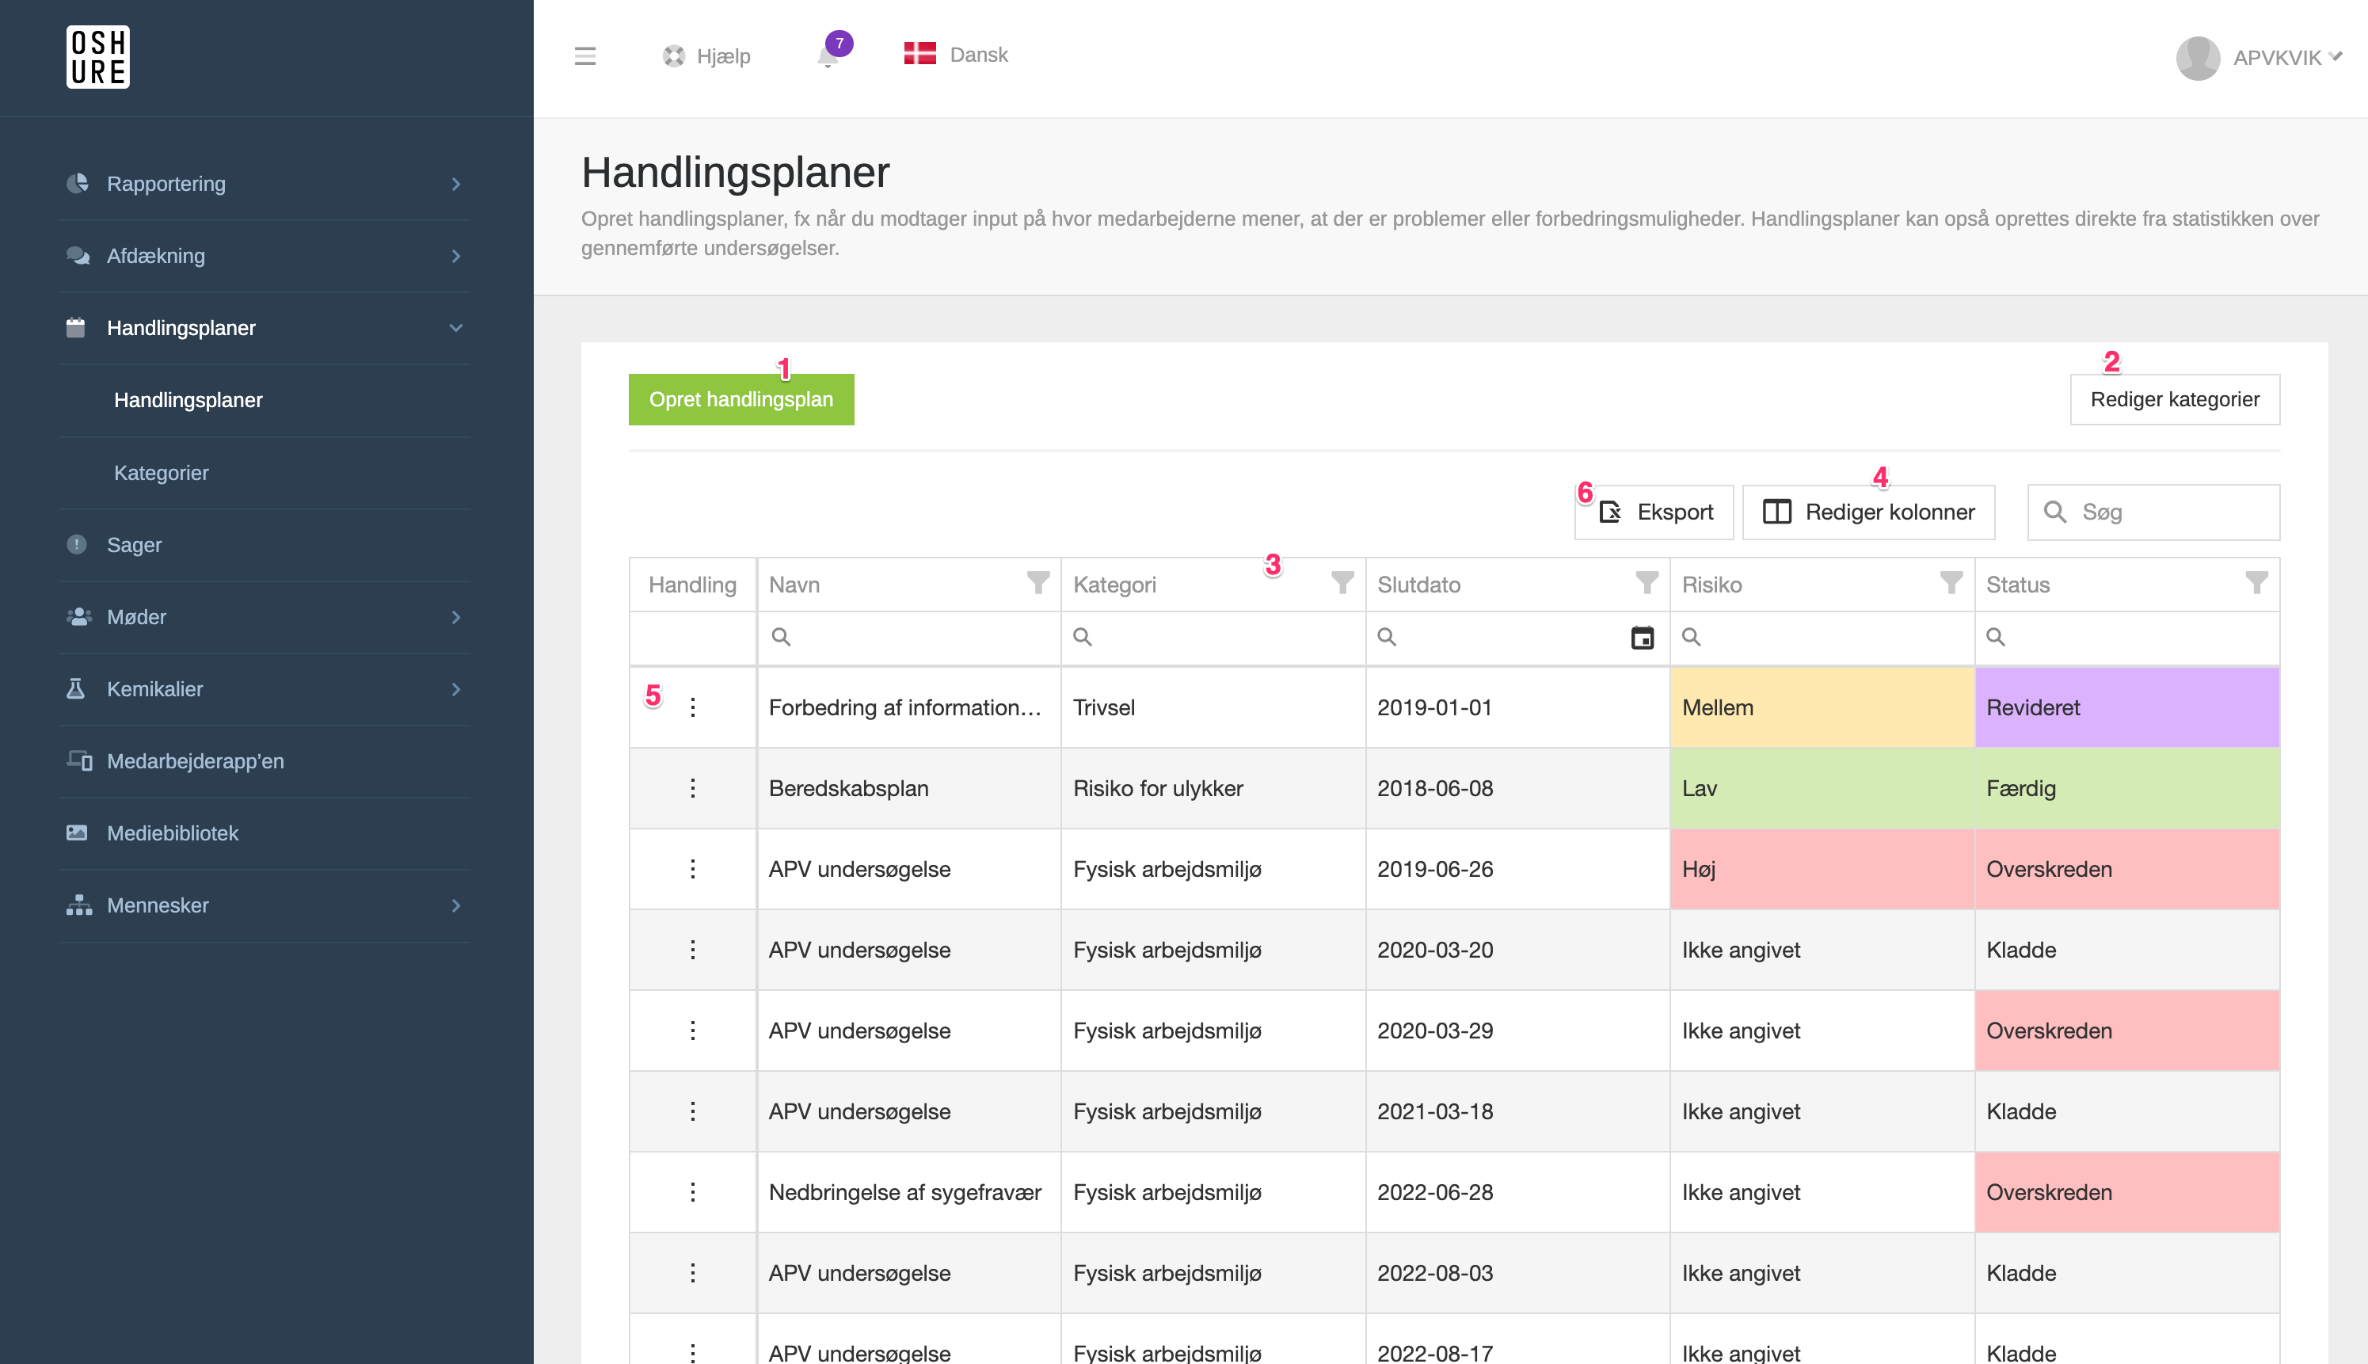
Task: Click the Kategori column filter funnel
Action: tap(1342, 583)
